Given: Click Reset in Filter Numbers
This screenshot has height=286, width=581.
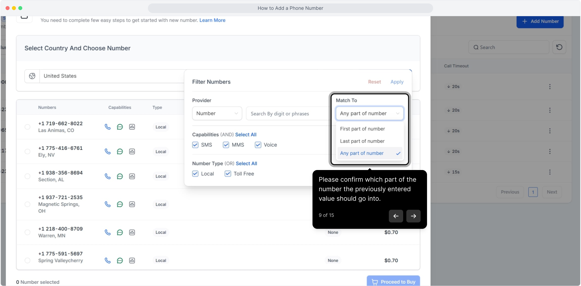Looking at the screenshot, I should pos(375,82).
